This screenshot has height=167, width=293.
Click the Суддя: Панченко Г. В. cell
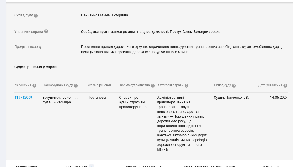coord(231,98)
